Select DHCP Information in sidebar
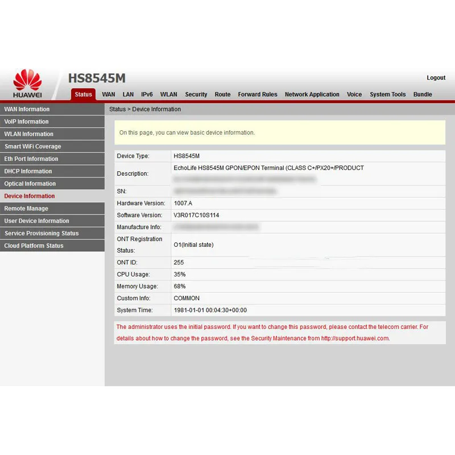This screenshot has width=455, height=455. pos(28,171)
